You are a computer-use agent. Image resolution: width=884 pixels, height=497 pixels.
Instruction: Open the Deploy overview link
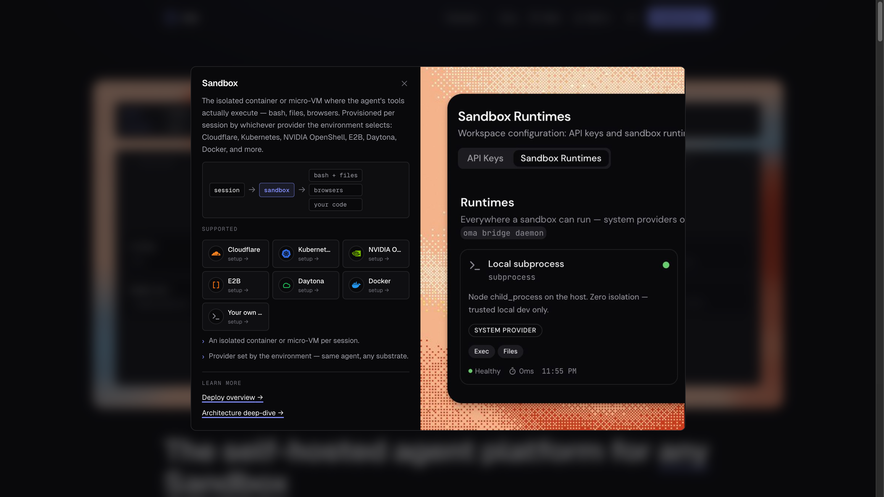coord(232,398)
